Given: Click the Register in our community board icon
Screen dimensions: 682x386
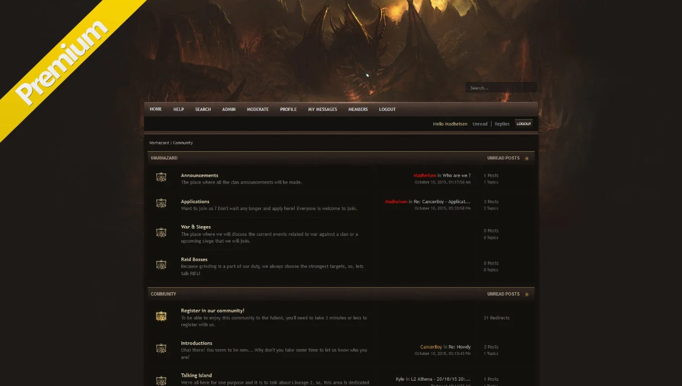Looking at the screenshot, I should coord(161,316).
